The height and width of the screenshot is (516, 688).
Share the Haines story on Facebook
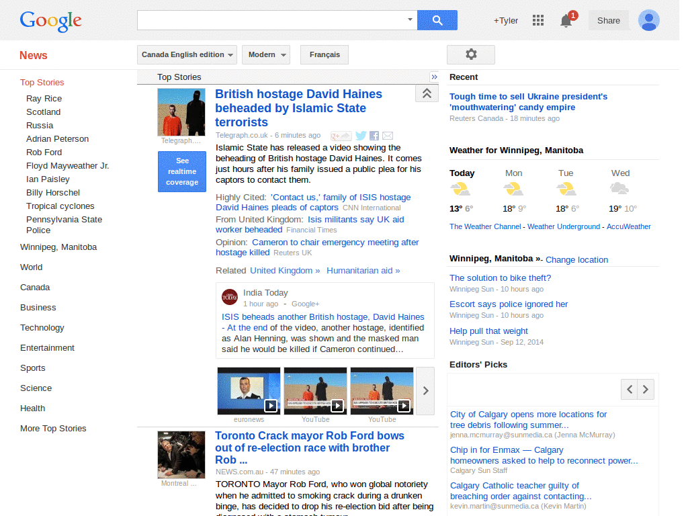coord(374,136)
